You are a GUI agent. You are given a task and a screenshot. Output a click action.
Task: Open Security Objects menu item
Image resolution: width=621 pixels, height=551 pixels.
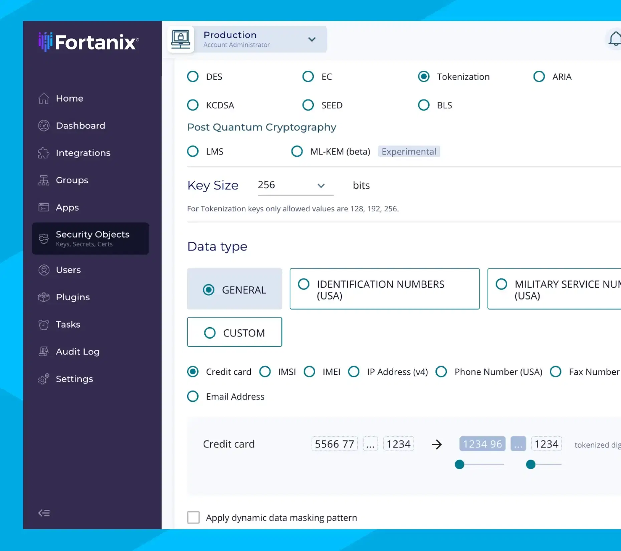pyautogui.click(x=90, y=238)
